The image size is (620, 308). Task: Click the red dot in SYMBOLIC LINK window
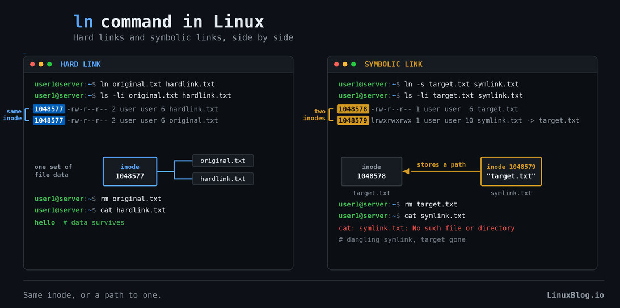click(336, 65)
